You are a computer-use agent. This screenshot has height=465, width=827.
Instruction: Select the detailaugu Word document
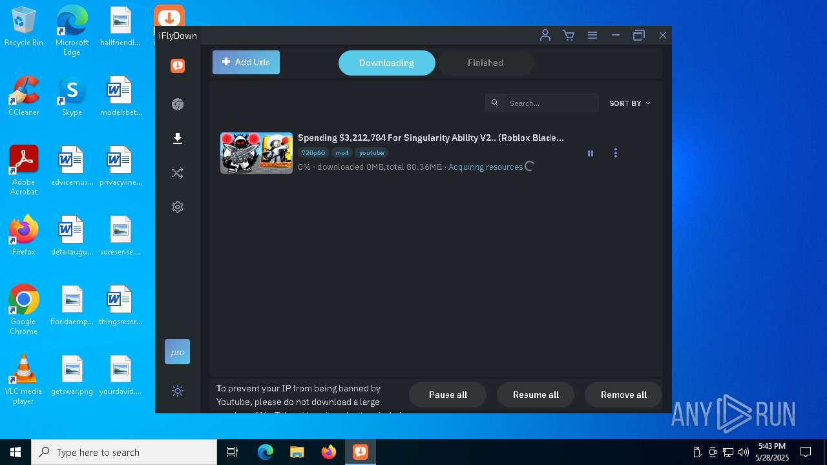[72, 236]
